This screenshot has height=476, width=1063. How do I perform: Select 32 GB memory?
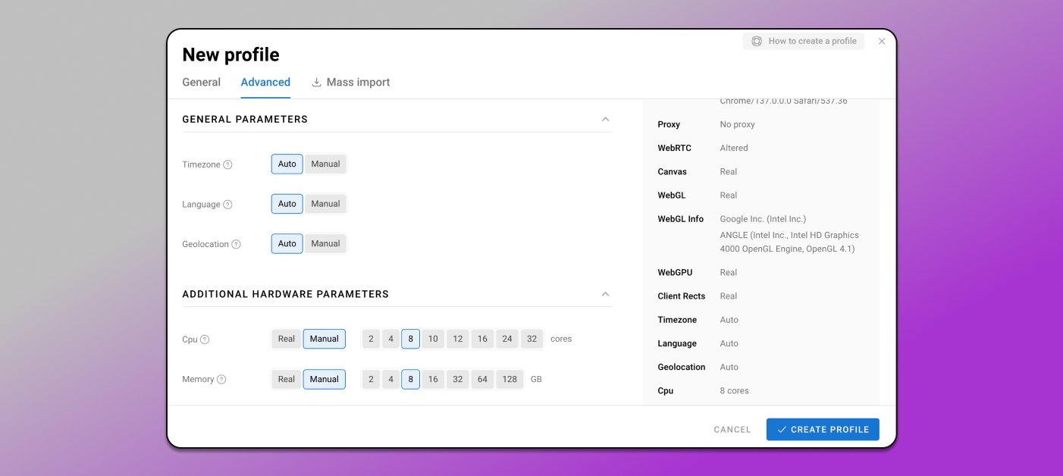tap(458, 379)
